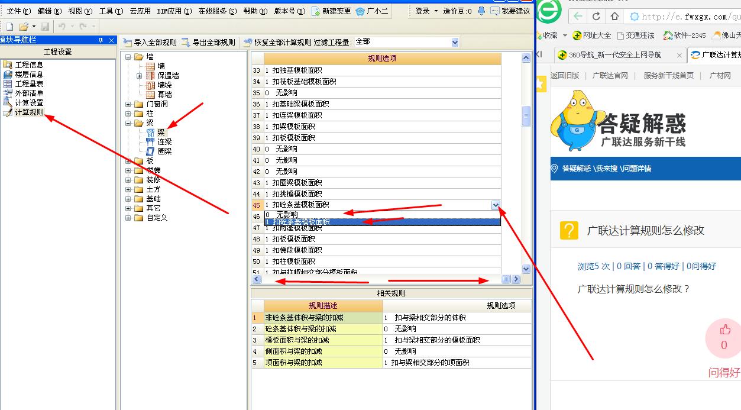Select 外部清单 in navigation list
Screen dimensions: 741x410
click(24, 93)
